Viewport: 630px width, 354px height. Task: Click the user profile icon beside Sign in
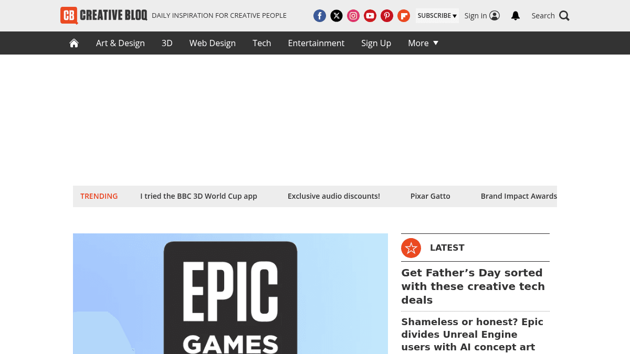coord(495,16)
